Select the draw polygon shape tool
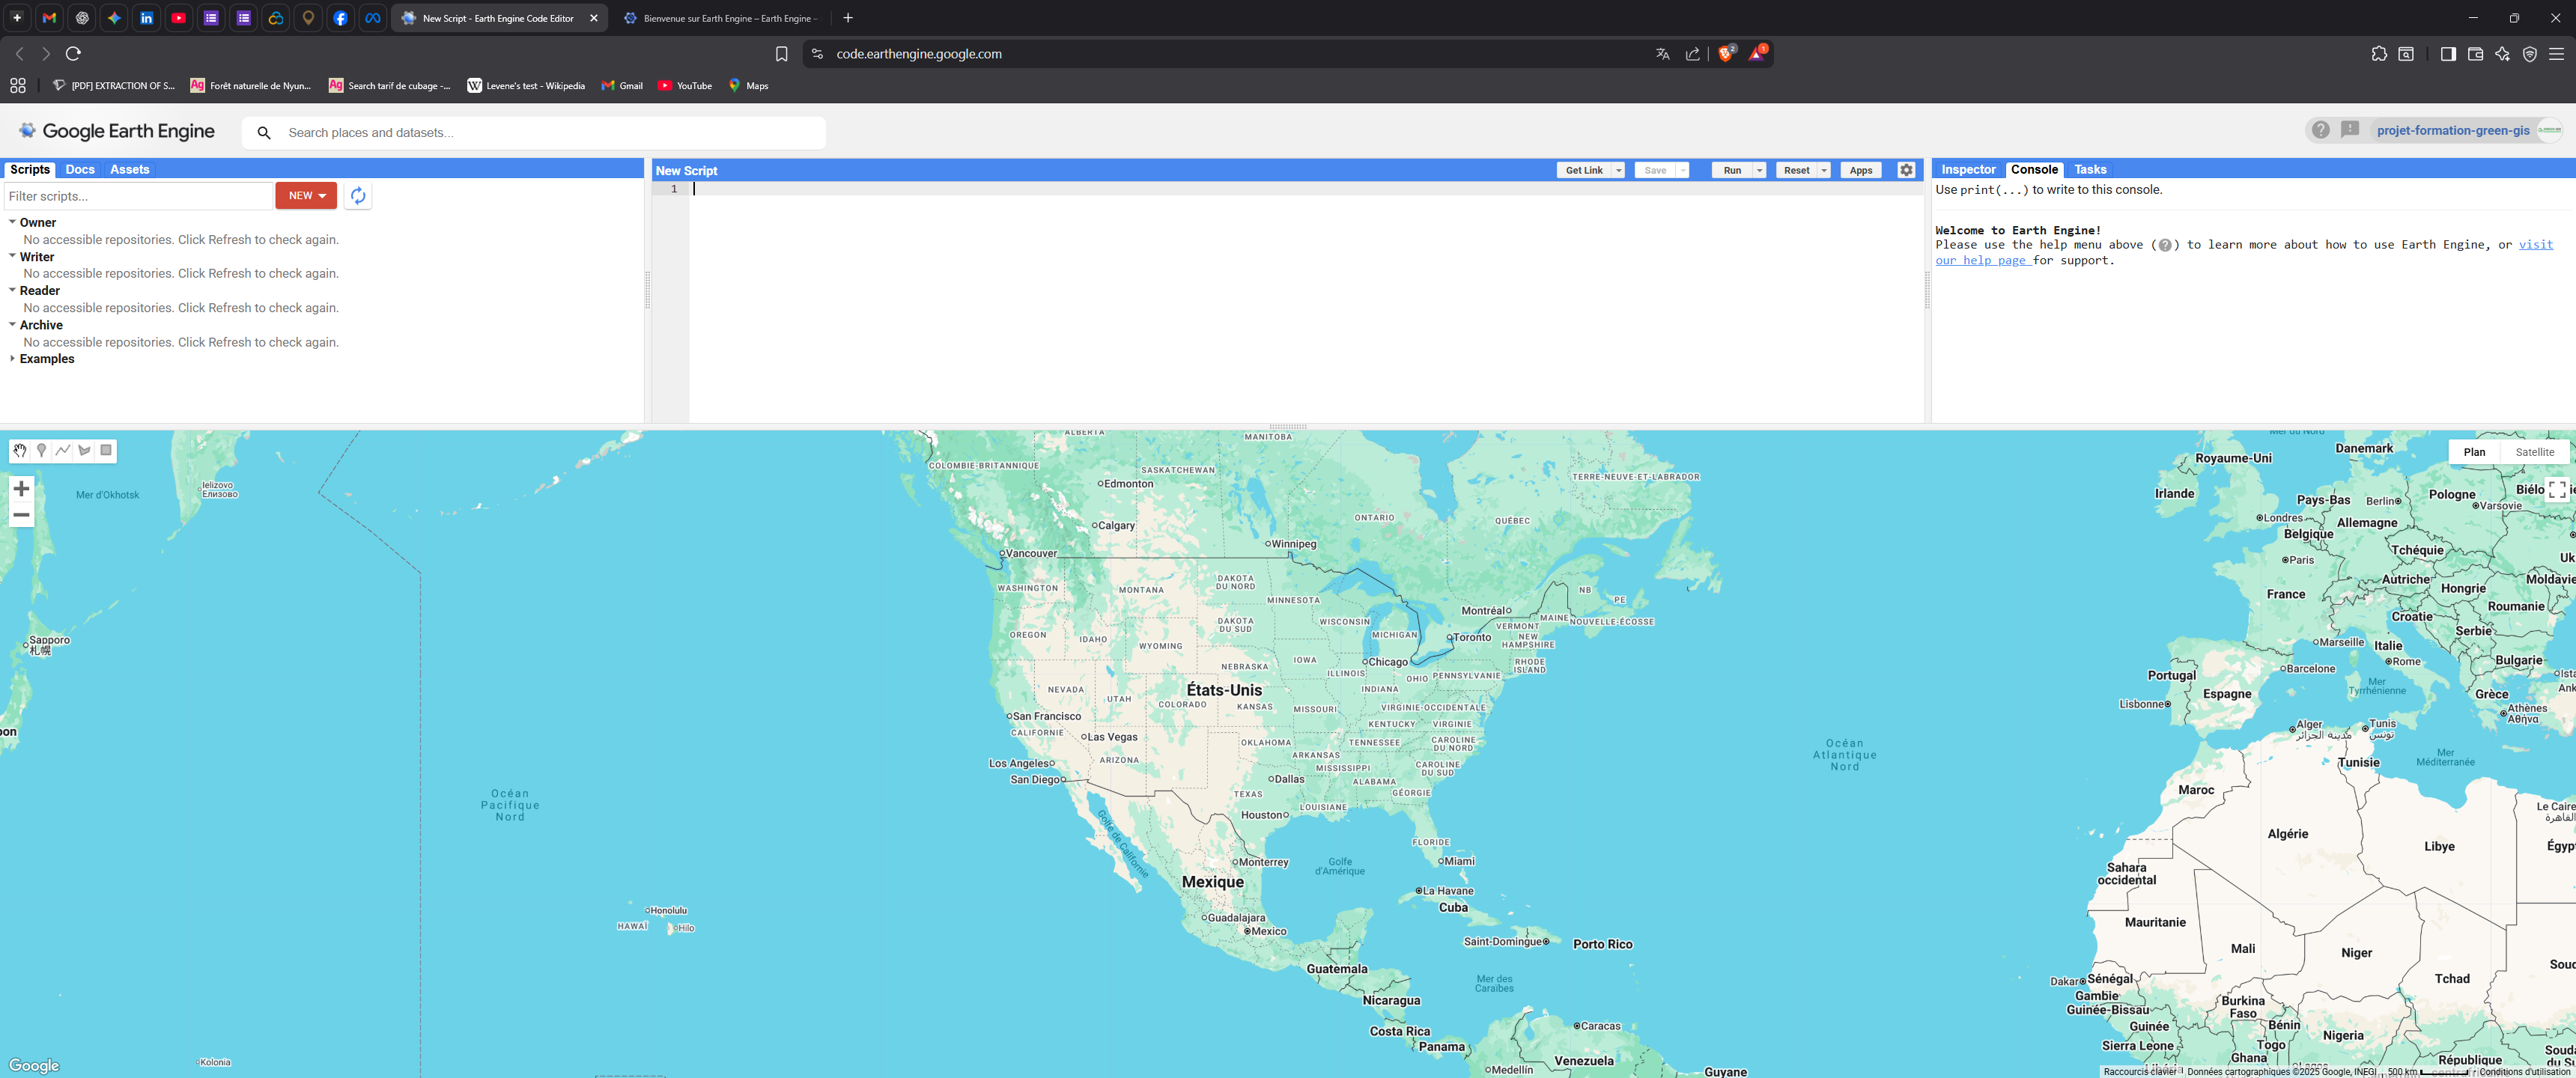The width and height of the screenshot is (2576, 1078). (x=85, y=451)
